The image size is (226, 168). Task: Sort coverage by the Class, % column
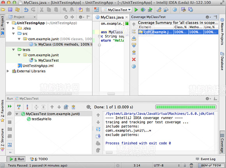pos(180,27)
